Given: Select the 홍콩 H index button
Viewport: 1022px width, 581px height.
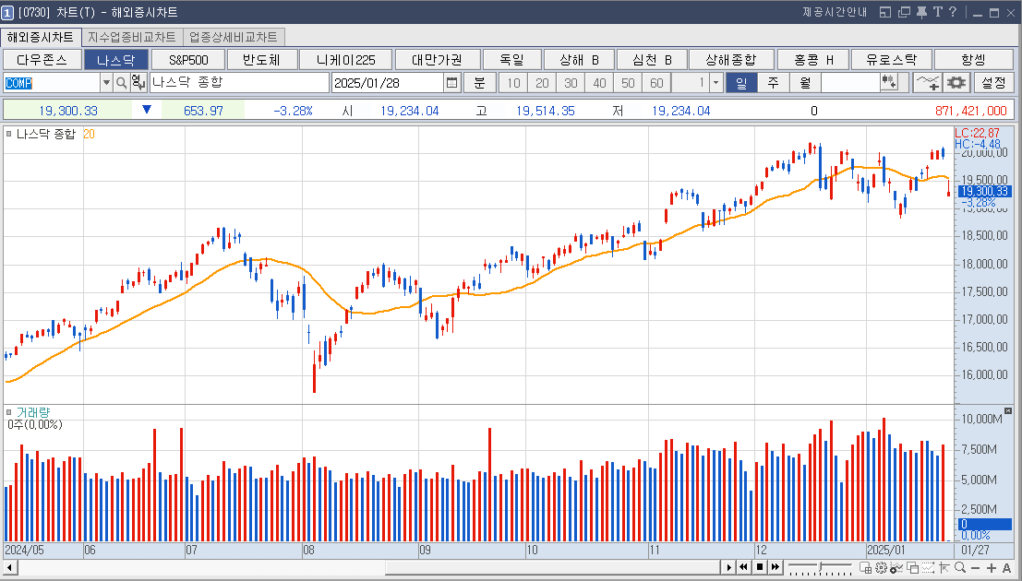Looking at the screenshot, I should pyautogui.click(x=813, y=60).
